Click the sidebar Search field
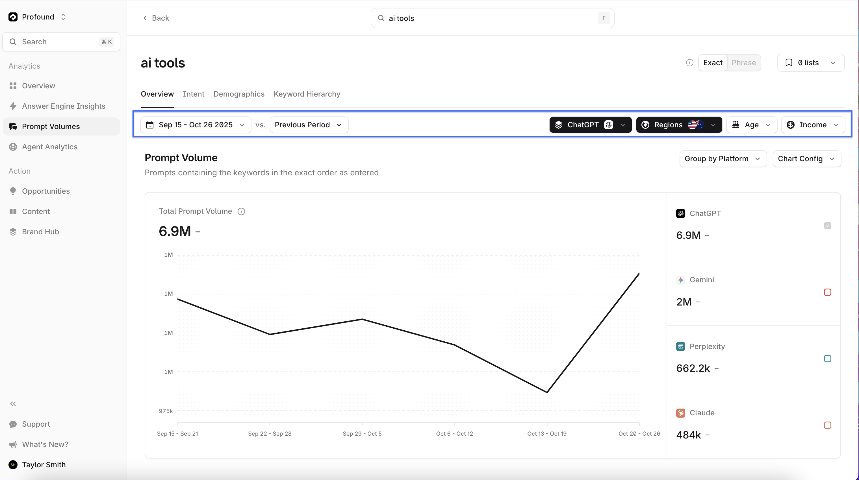The image size is (859, 480). 61,42
